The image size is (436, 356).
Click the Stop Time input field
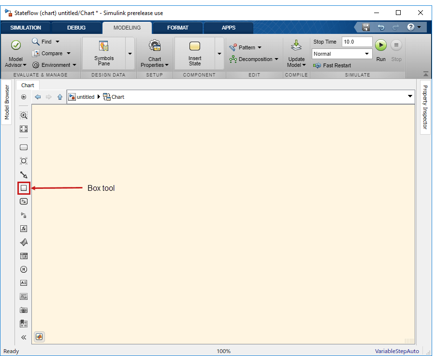(357, 42)
